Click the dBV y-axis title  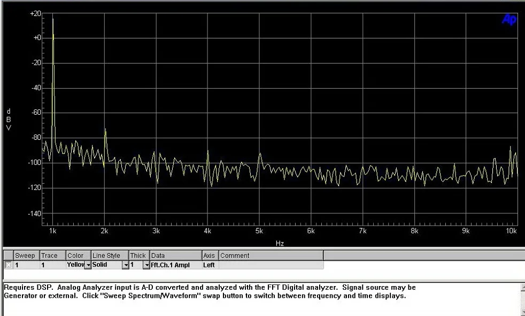click(x=9, y=120)
